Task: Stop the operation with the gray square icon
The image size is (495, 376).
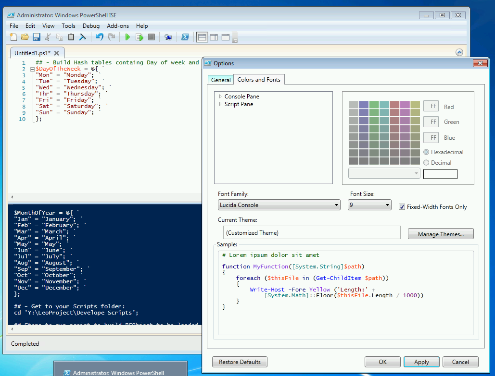Action: pos(152,37)
